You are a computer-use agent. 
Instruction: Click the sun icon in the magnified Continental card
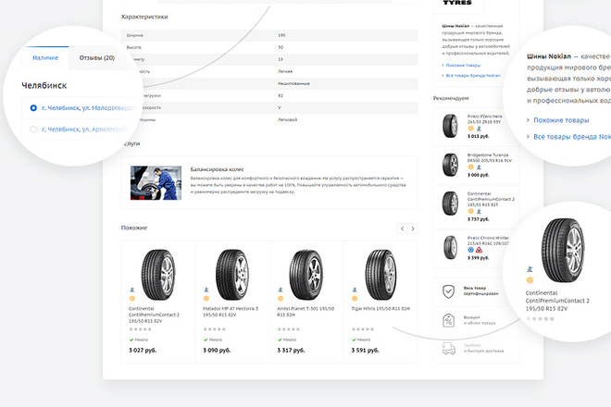[x=530, y=279]
